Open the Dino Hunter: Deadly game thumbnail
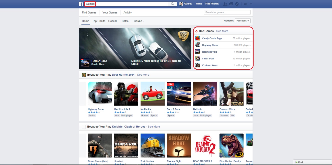Screen dimensions: 332x165 coord(232,146)
